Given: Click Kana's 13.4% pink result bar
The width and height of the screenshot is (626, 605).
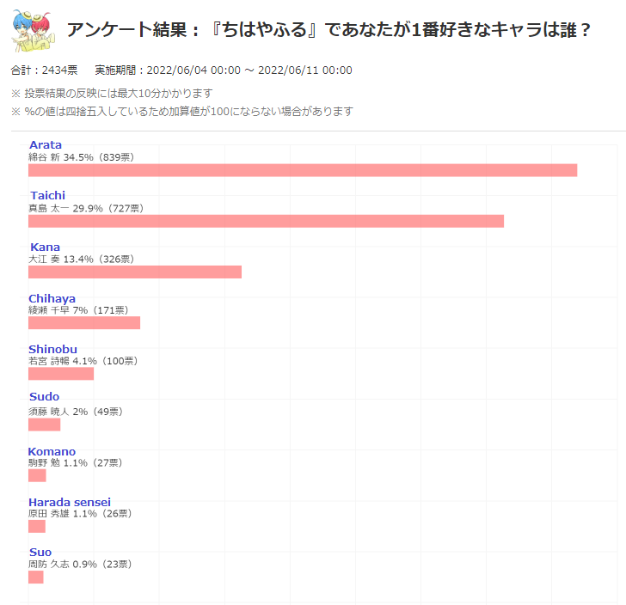Looking at the screenshot, I should pyautogui.click(x=135, y=272).
